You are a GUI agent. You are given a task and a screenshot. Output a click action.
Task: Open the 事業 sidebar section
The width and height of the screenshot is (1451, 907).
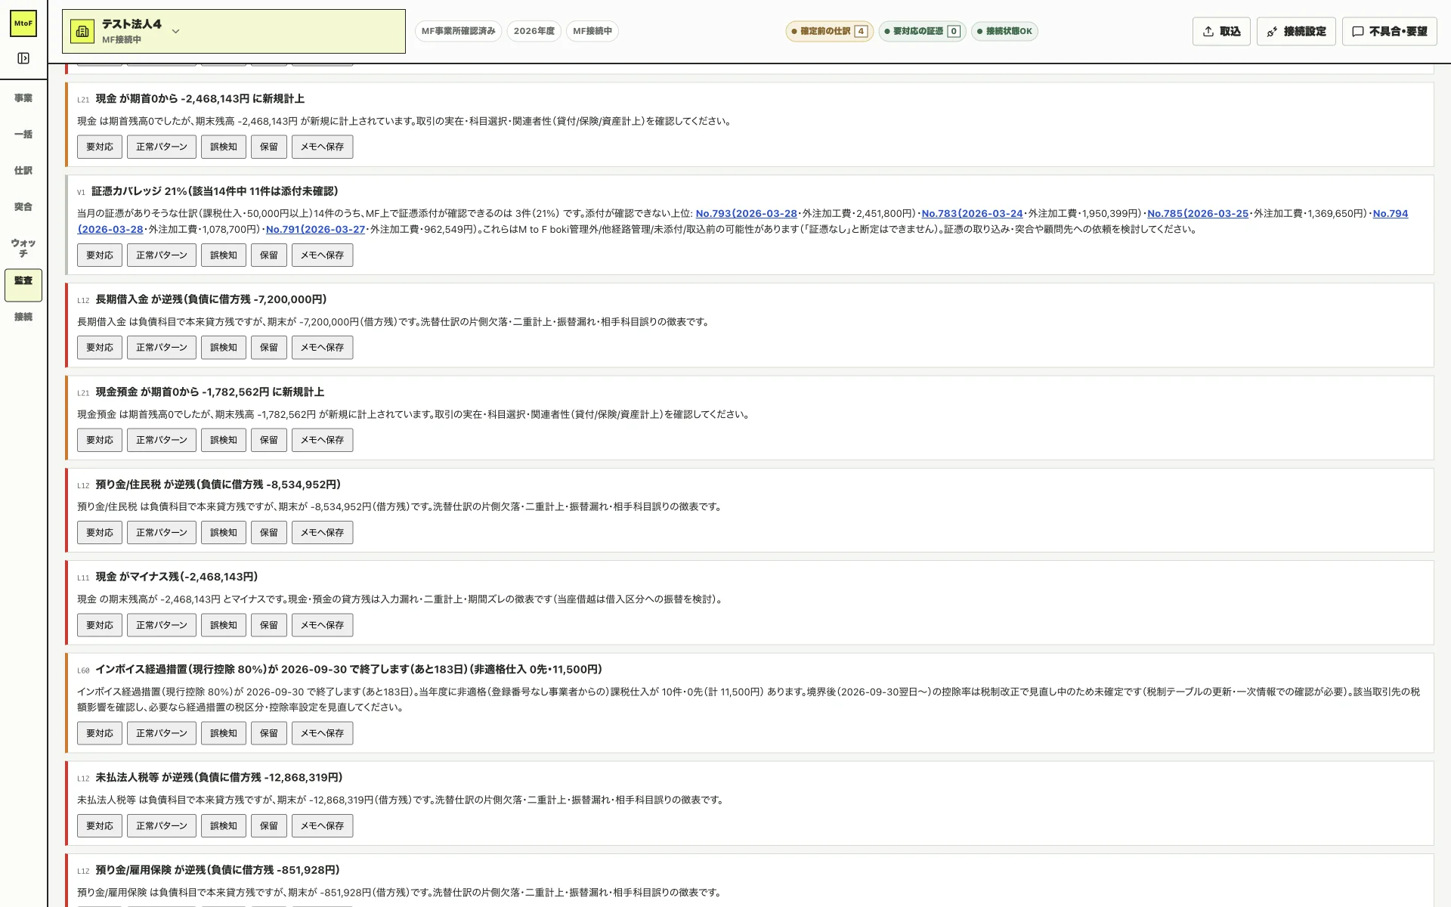(23, 98)
